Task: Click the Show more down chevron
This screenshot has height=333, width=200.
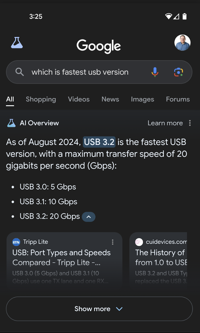Action: (119, 309)
